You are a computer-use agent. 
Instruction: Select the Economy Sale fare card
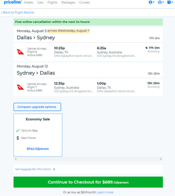[x=38, y=135]
